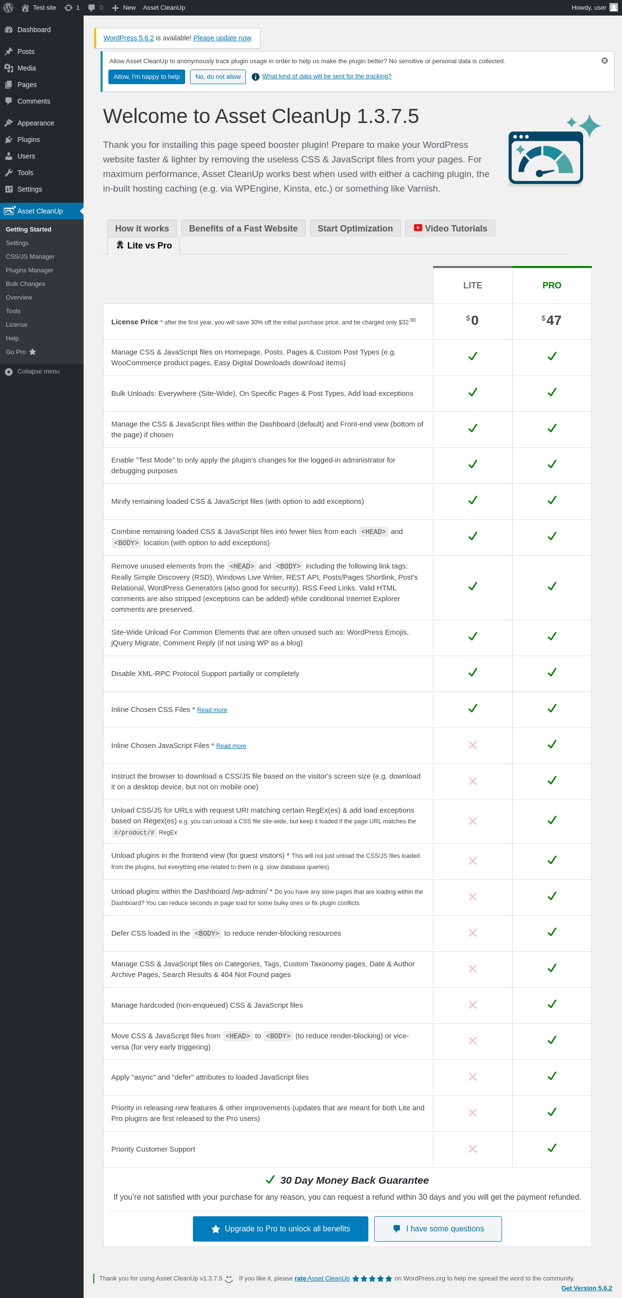This screenshot has width=622, height=1298.
Task: Open Test site home icon
Action: [25, 8]
